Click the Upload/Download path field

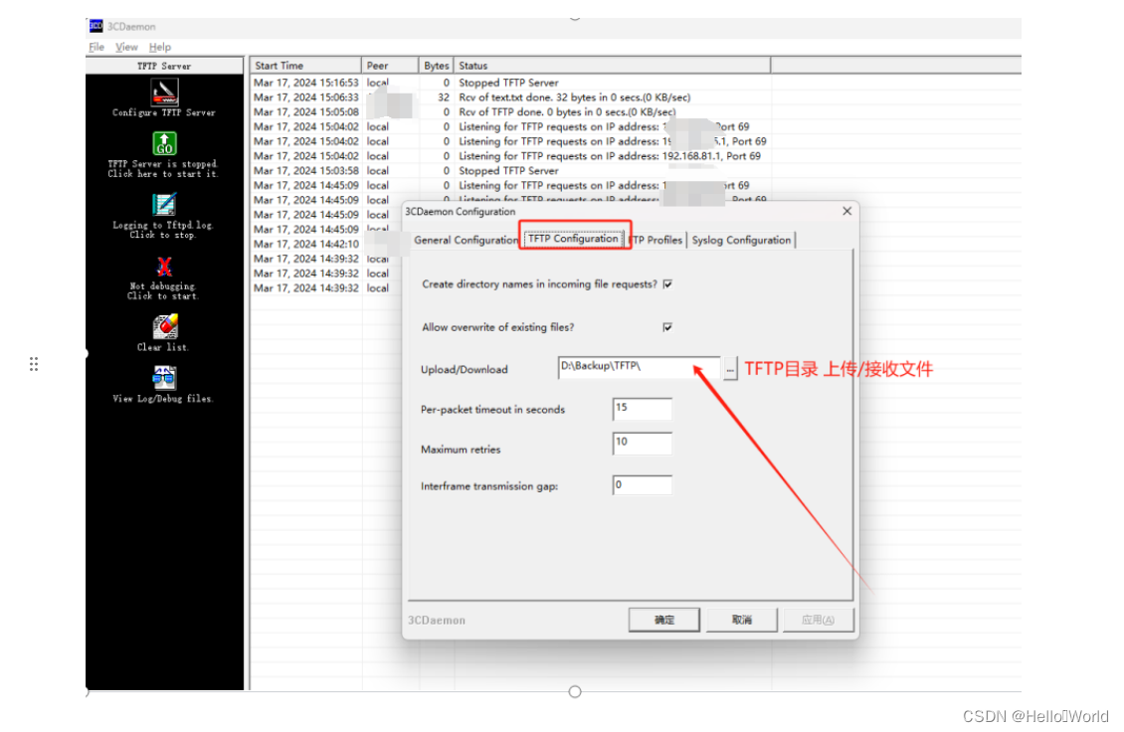tap(639, 367)
